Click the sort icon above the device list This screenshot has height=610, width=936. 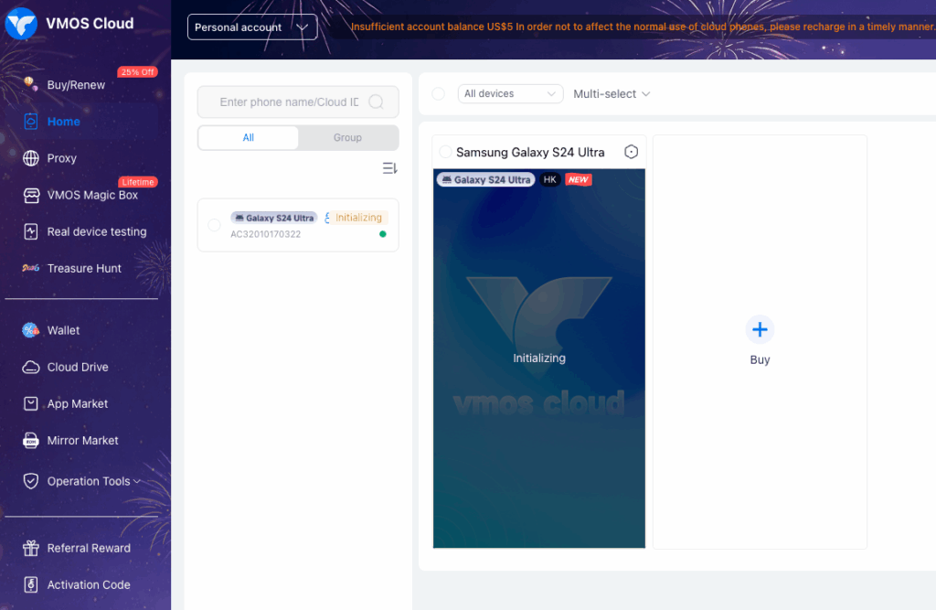[x=388, y=167]
